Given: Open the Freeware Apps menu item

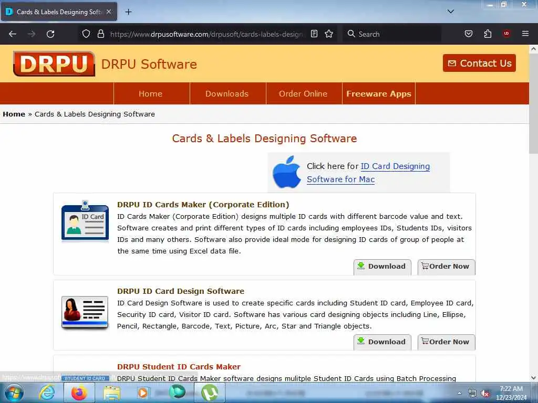Looking at the screenshot, I should (x=379, y=93).
